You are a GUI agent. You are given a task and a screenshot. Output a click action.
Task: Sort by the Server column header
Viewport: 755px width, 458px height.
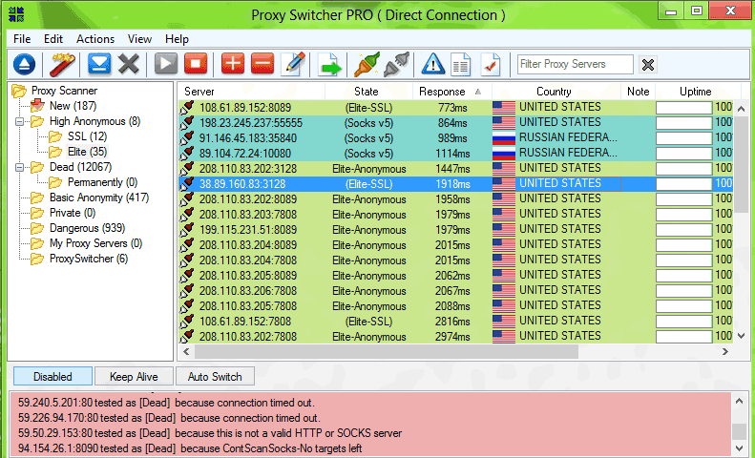tap(251, 92)
